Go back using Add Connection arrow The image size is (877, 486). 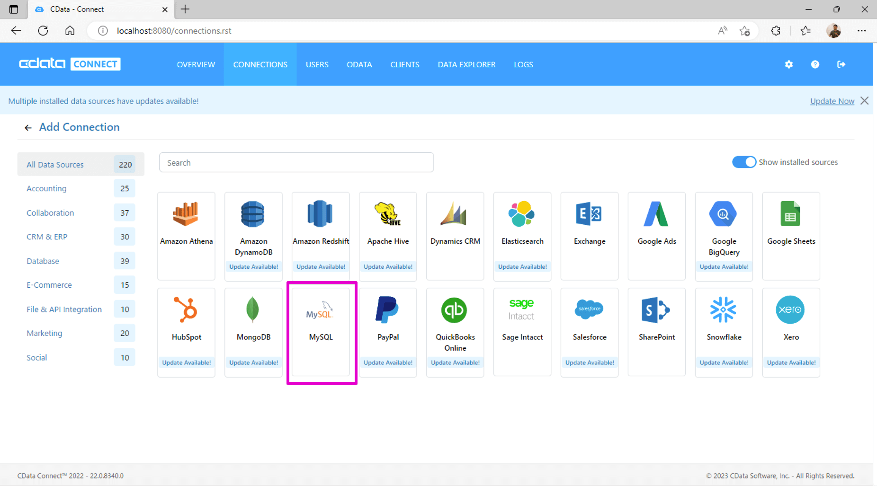coord(28,128)
